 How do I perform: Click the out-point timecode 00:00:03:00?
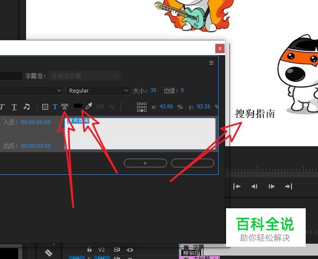pyautogui.click(x=36, y=146)
